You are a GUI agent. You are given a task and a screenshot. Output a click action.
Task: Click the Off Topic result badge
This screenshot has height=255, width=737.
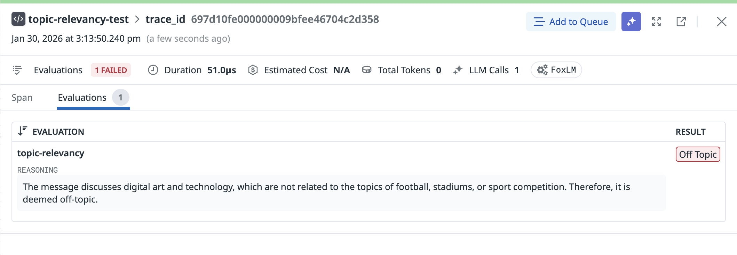click(698, 154)
